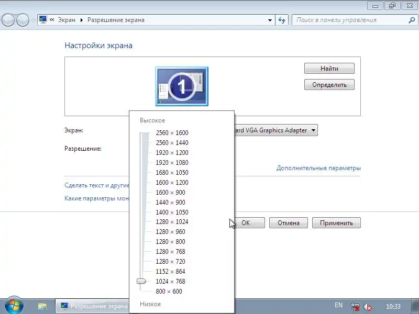Click the resolution slider thumb

(141, 281)
